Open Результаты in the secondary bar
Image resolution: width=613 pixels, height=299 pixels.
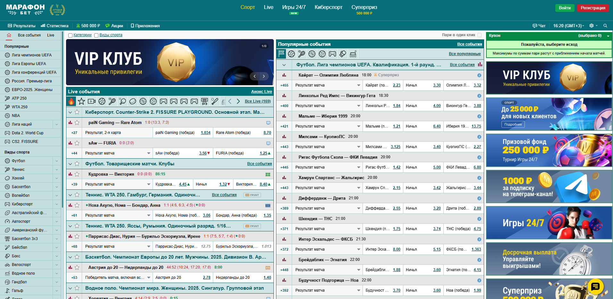pos(21,26)
